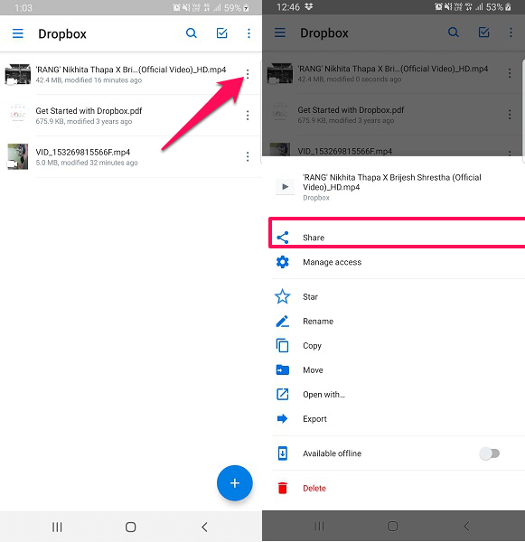
Task: Tap multi-select checkbox icon in left screen
Action: (221, 33)
